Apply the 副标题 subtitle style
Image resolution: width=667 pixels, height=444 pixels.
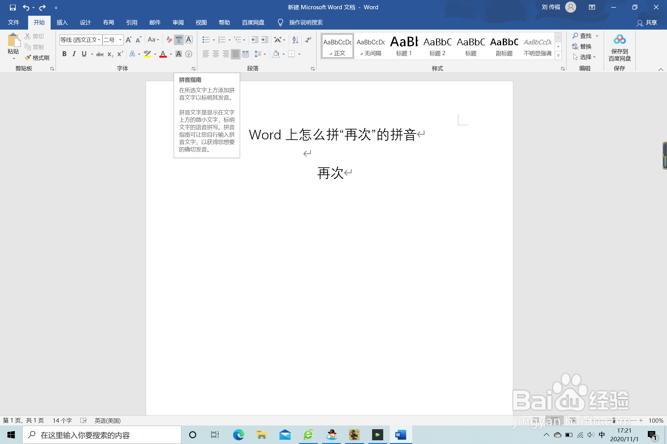click(504, 46)
